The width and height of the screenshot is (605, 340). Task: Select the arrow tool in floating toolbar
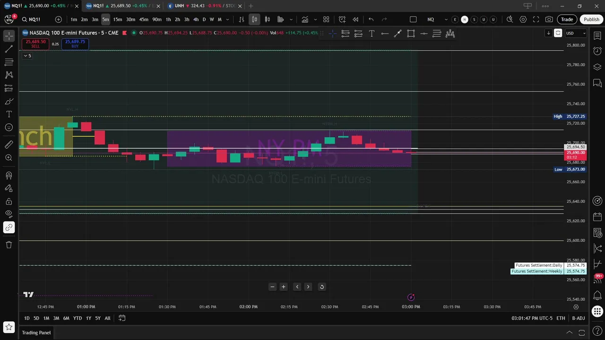coord(398,34)
